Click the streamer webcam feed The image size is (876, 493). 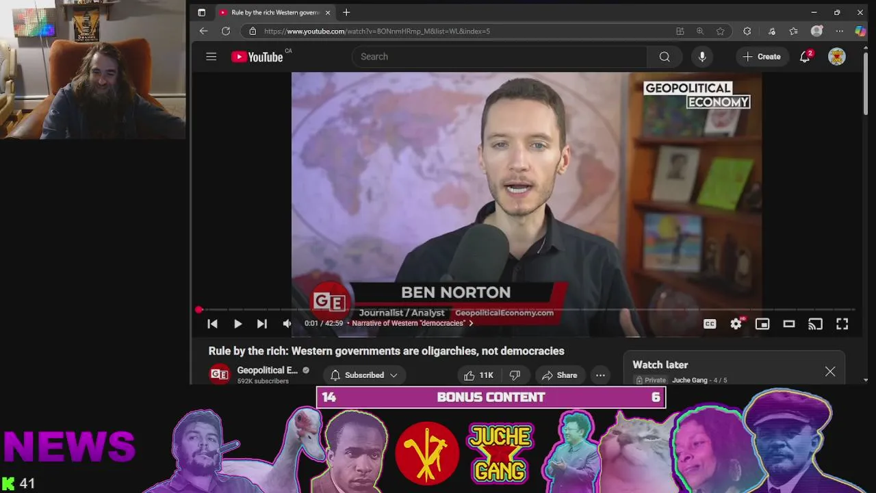click(93, 70)
